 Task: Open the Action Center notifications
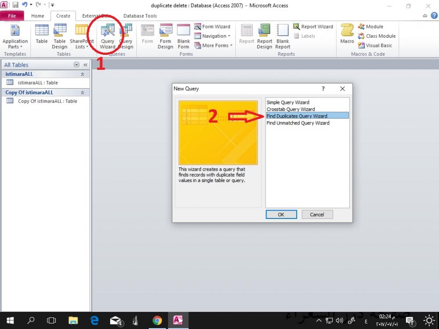[x=410, y=321]
